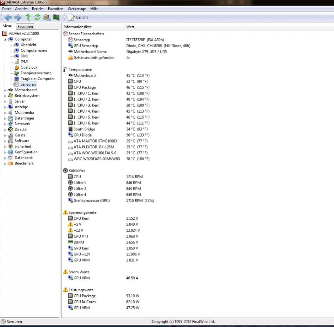Collapse the Computer tree node

5,40
